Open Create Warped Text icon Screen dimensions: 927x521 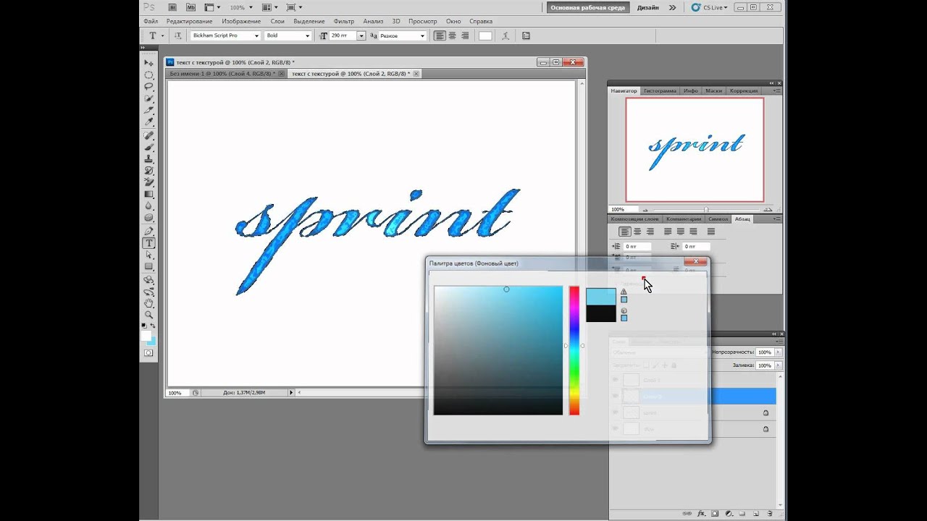tap(506, 35)
